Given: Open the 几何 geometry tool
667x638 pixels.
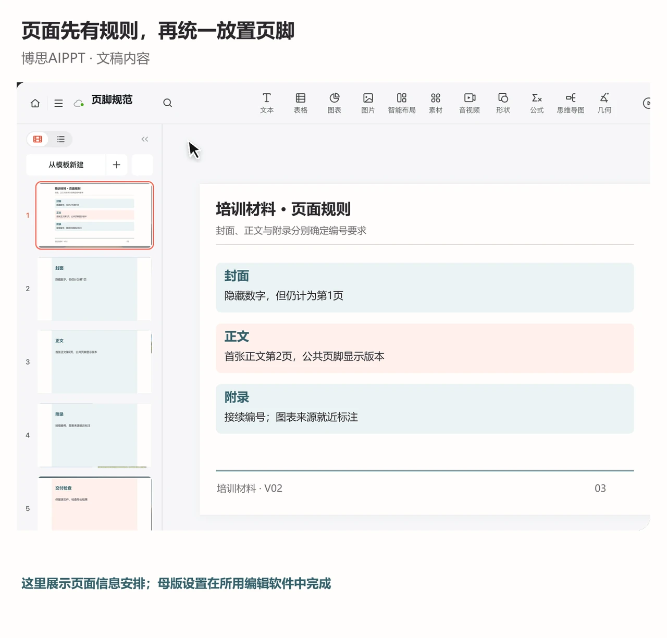Looking at the screenshot, I should (x=604, y=103).
